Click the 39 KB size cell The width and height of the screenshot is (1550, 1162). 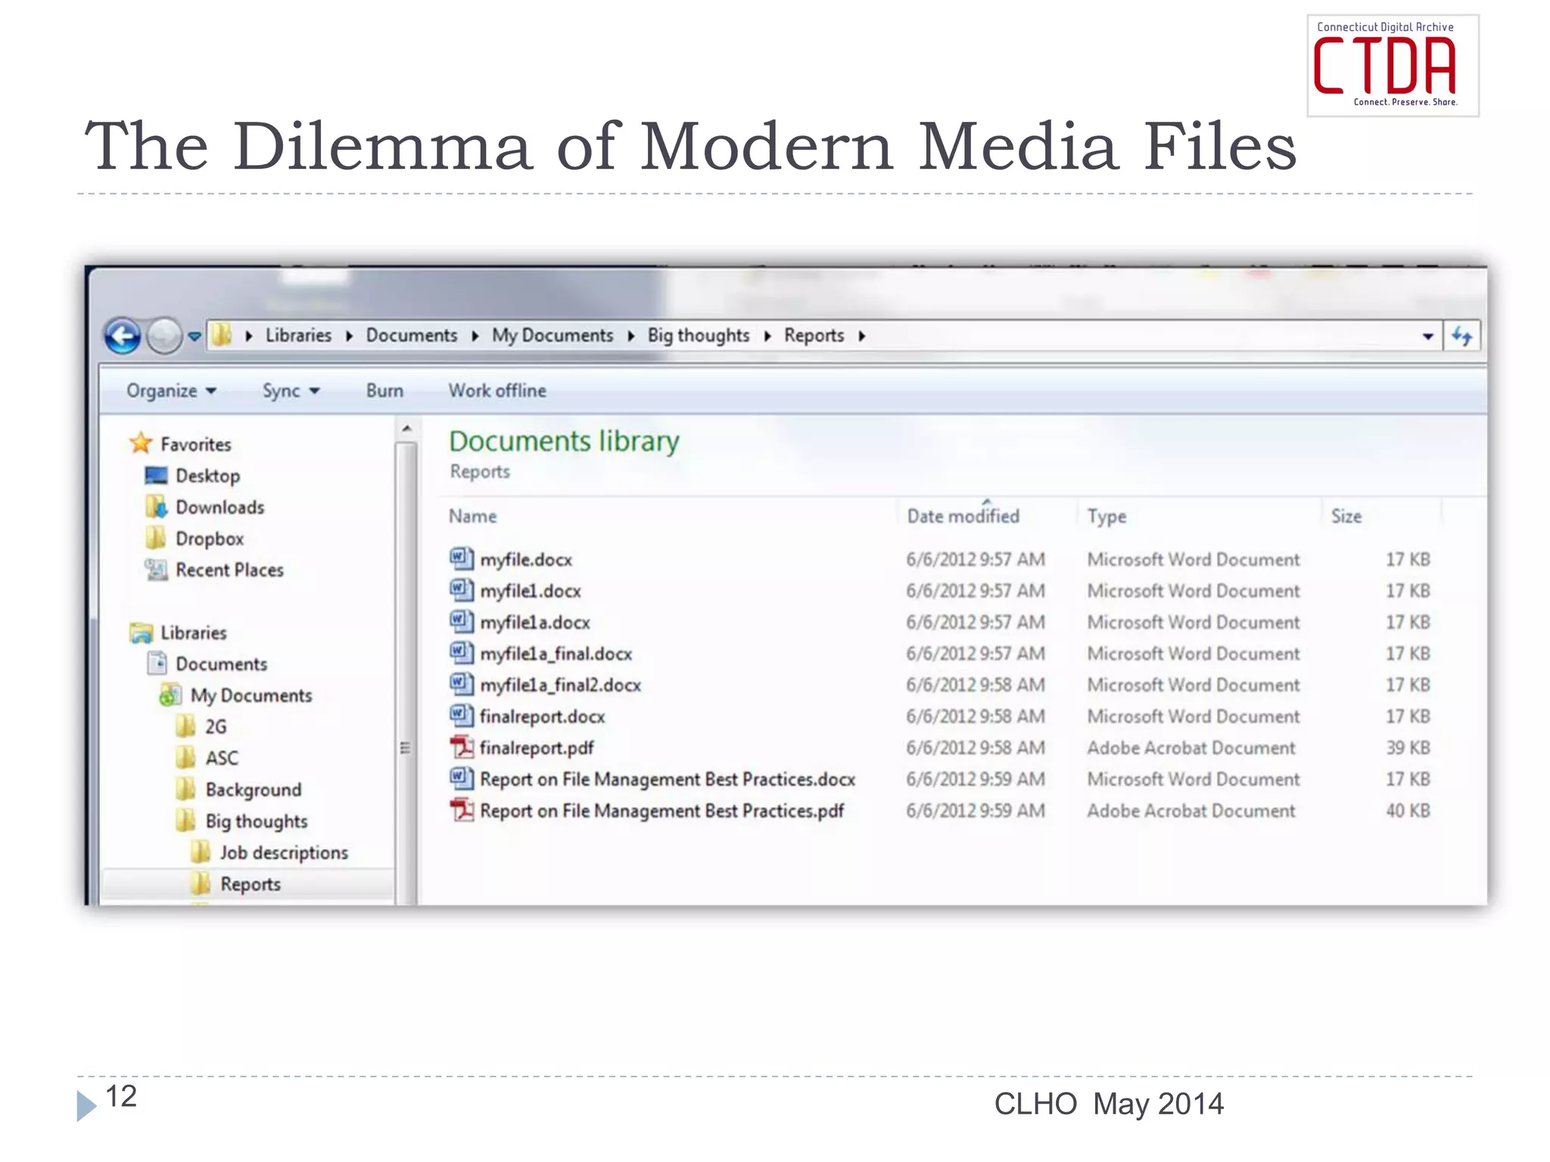click(1408, 747)
